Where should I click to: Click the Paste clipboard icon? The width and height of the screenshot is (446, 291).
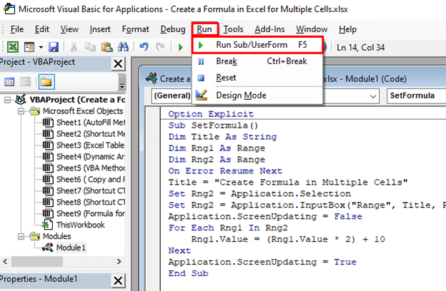click(x=106, y=46)
